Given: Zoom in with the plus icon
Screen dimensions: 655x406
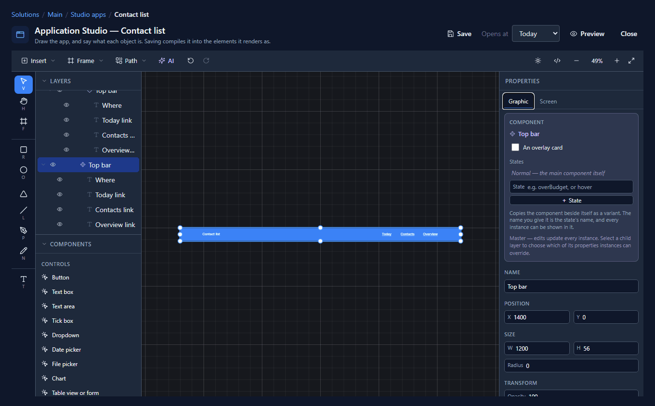Looking at the screenshot, I should pyautogui.click(x=617, y=61).
